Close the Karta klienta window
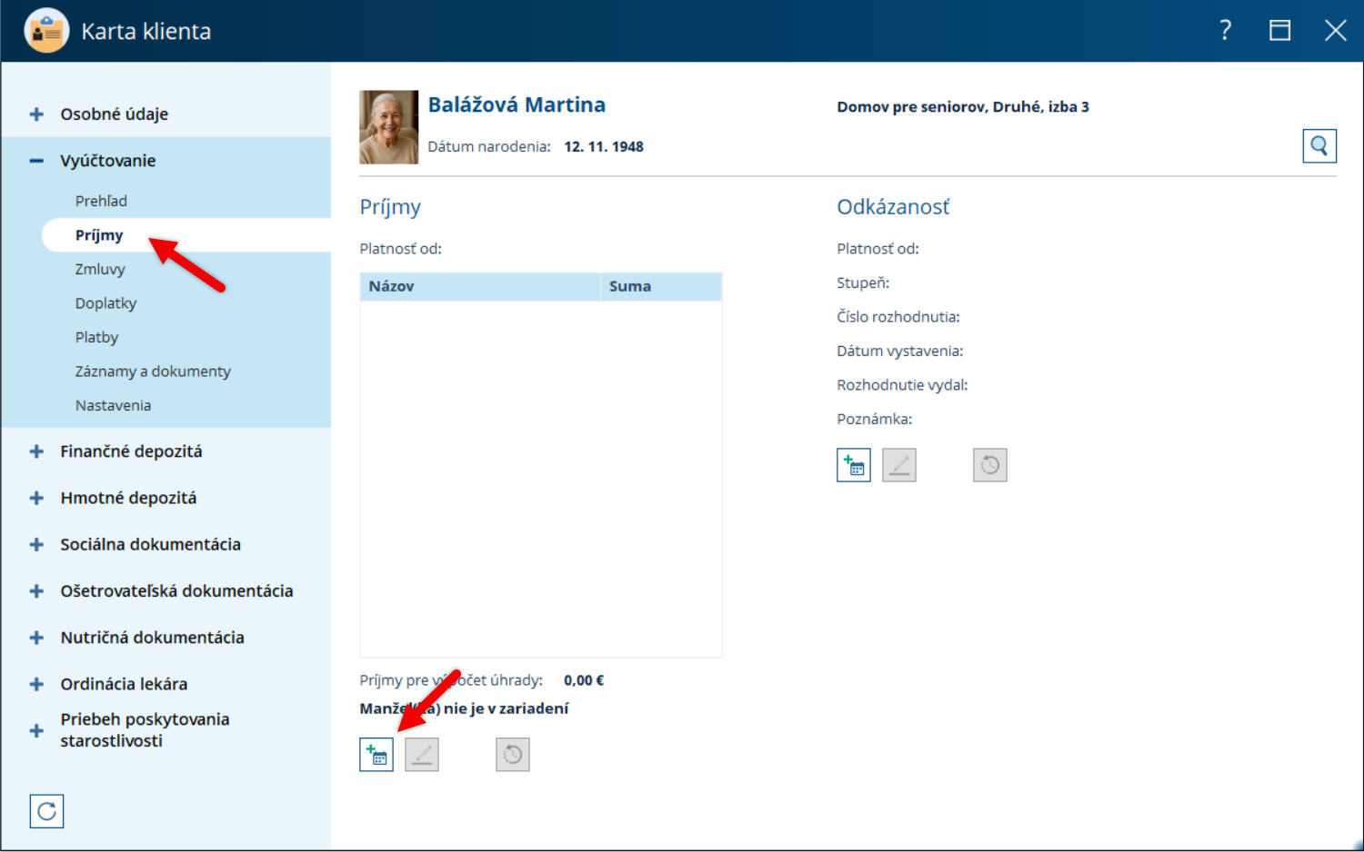This screenshot has height=852, width=1364. (1336, 31)
